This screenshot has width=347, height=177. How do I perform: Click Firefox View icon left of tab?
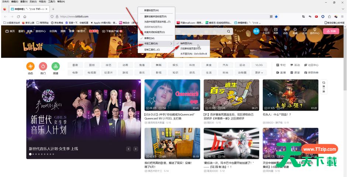pyautogui.click(x=5, y=9)
